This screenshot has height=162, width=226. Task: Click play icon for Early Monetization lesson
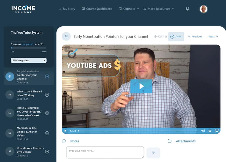pos(47,76)
